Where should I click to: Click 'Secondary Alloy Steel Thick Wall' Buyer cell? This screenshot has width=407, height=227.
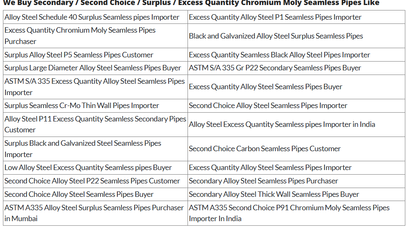click(274, 194)
